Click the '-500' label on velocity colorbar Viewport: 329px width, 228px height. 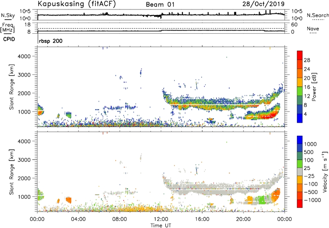[311, 192]
